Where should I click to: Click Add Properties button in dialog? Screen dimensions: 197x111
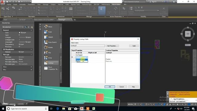tap(112, 46)
